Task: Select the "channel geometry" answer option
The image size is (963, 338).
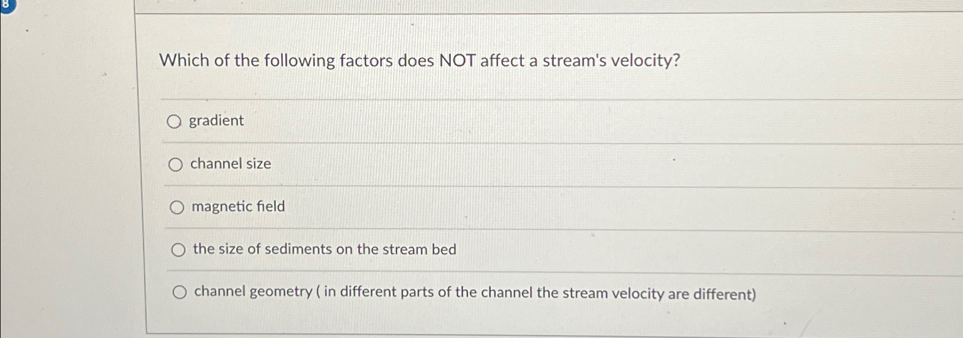Action: click(x=181, y=292)
